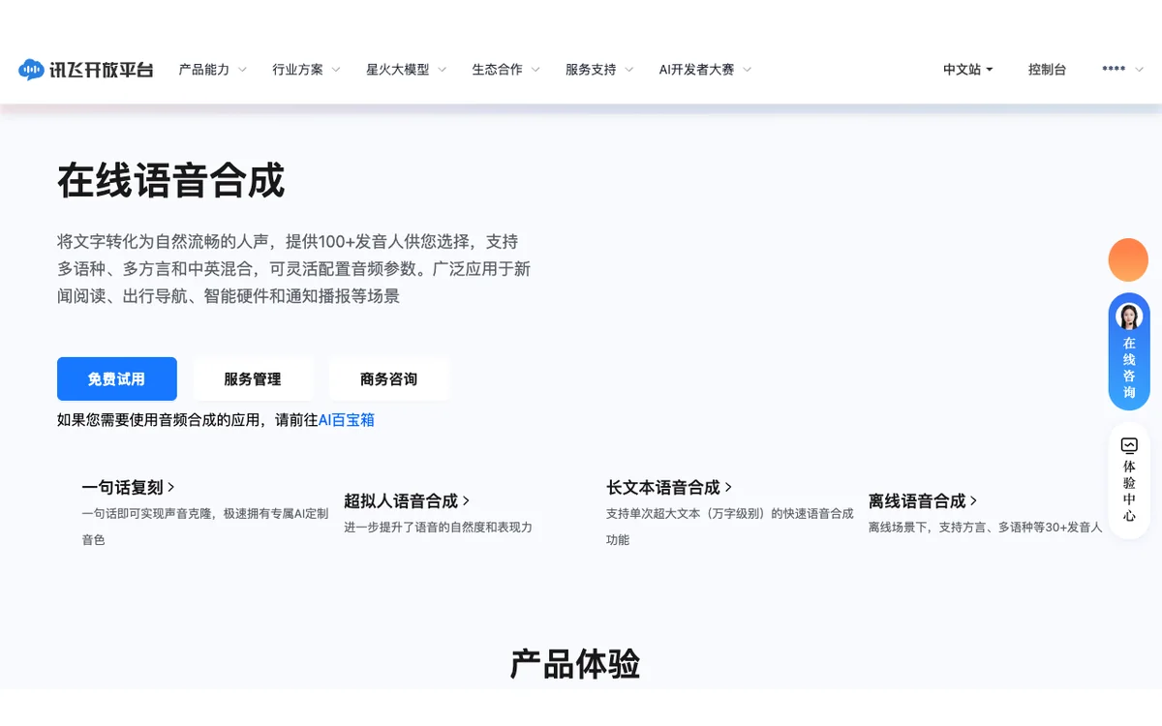This screenshot has height=726, width=1162.
Task: Expand chevron beside 产品能力
Action: (242, 70)
